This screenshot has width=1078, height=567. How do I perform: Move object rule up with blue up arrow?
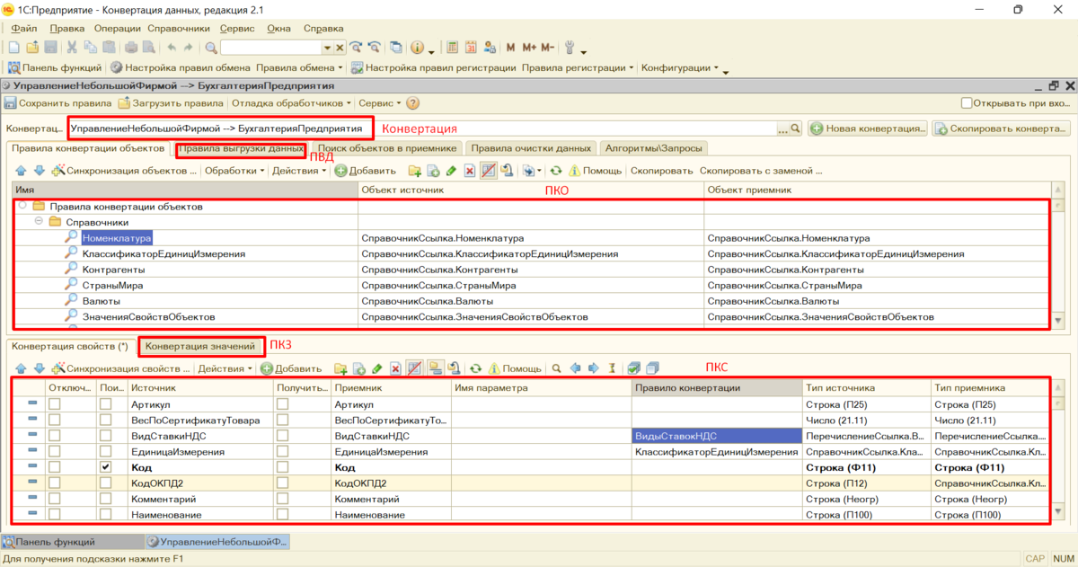(x=22, y=170)
